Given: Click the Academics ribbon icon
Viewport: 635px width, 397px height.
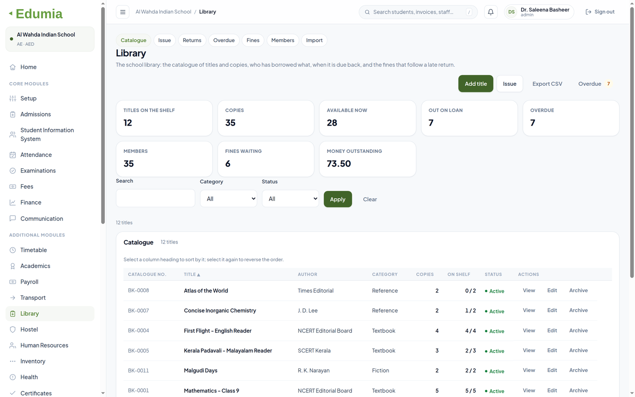Looking at the screenshot, I should (x=13, y=266).
